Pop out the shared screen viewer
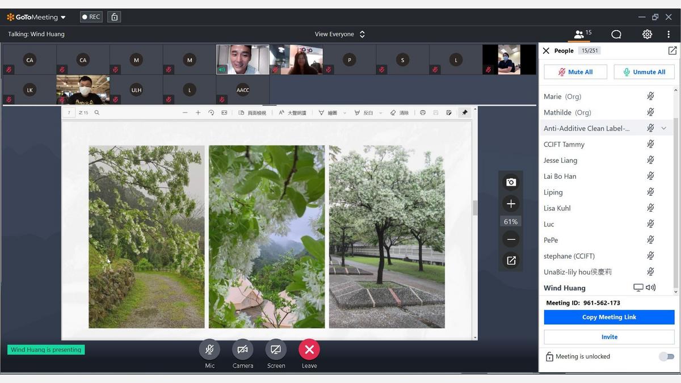 pos(511,260)
